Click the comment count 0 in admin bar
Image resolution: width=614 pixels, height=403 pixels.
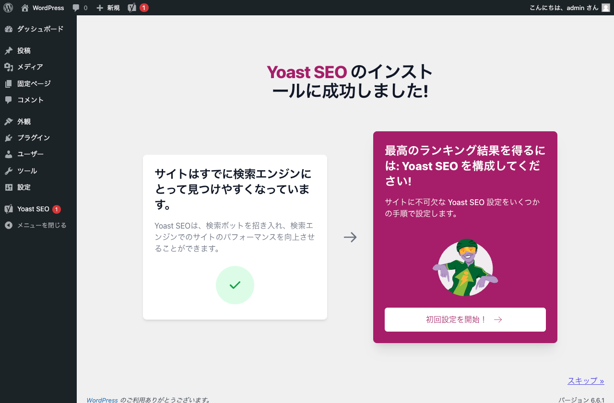click(x=86, y=8)
